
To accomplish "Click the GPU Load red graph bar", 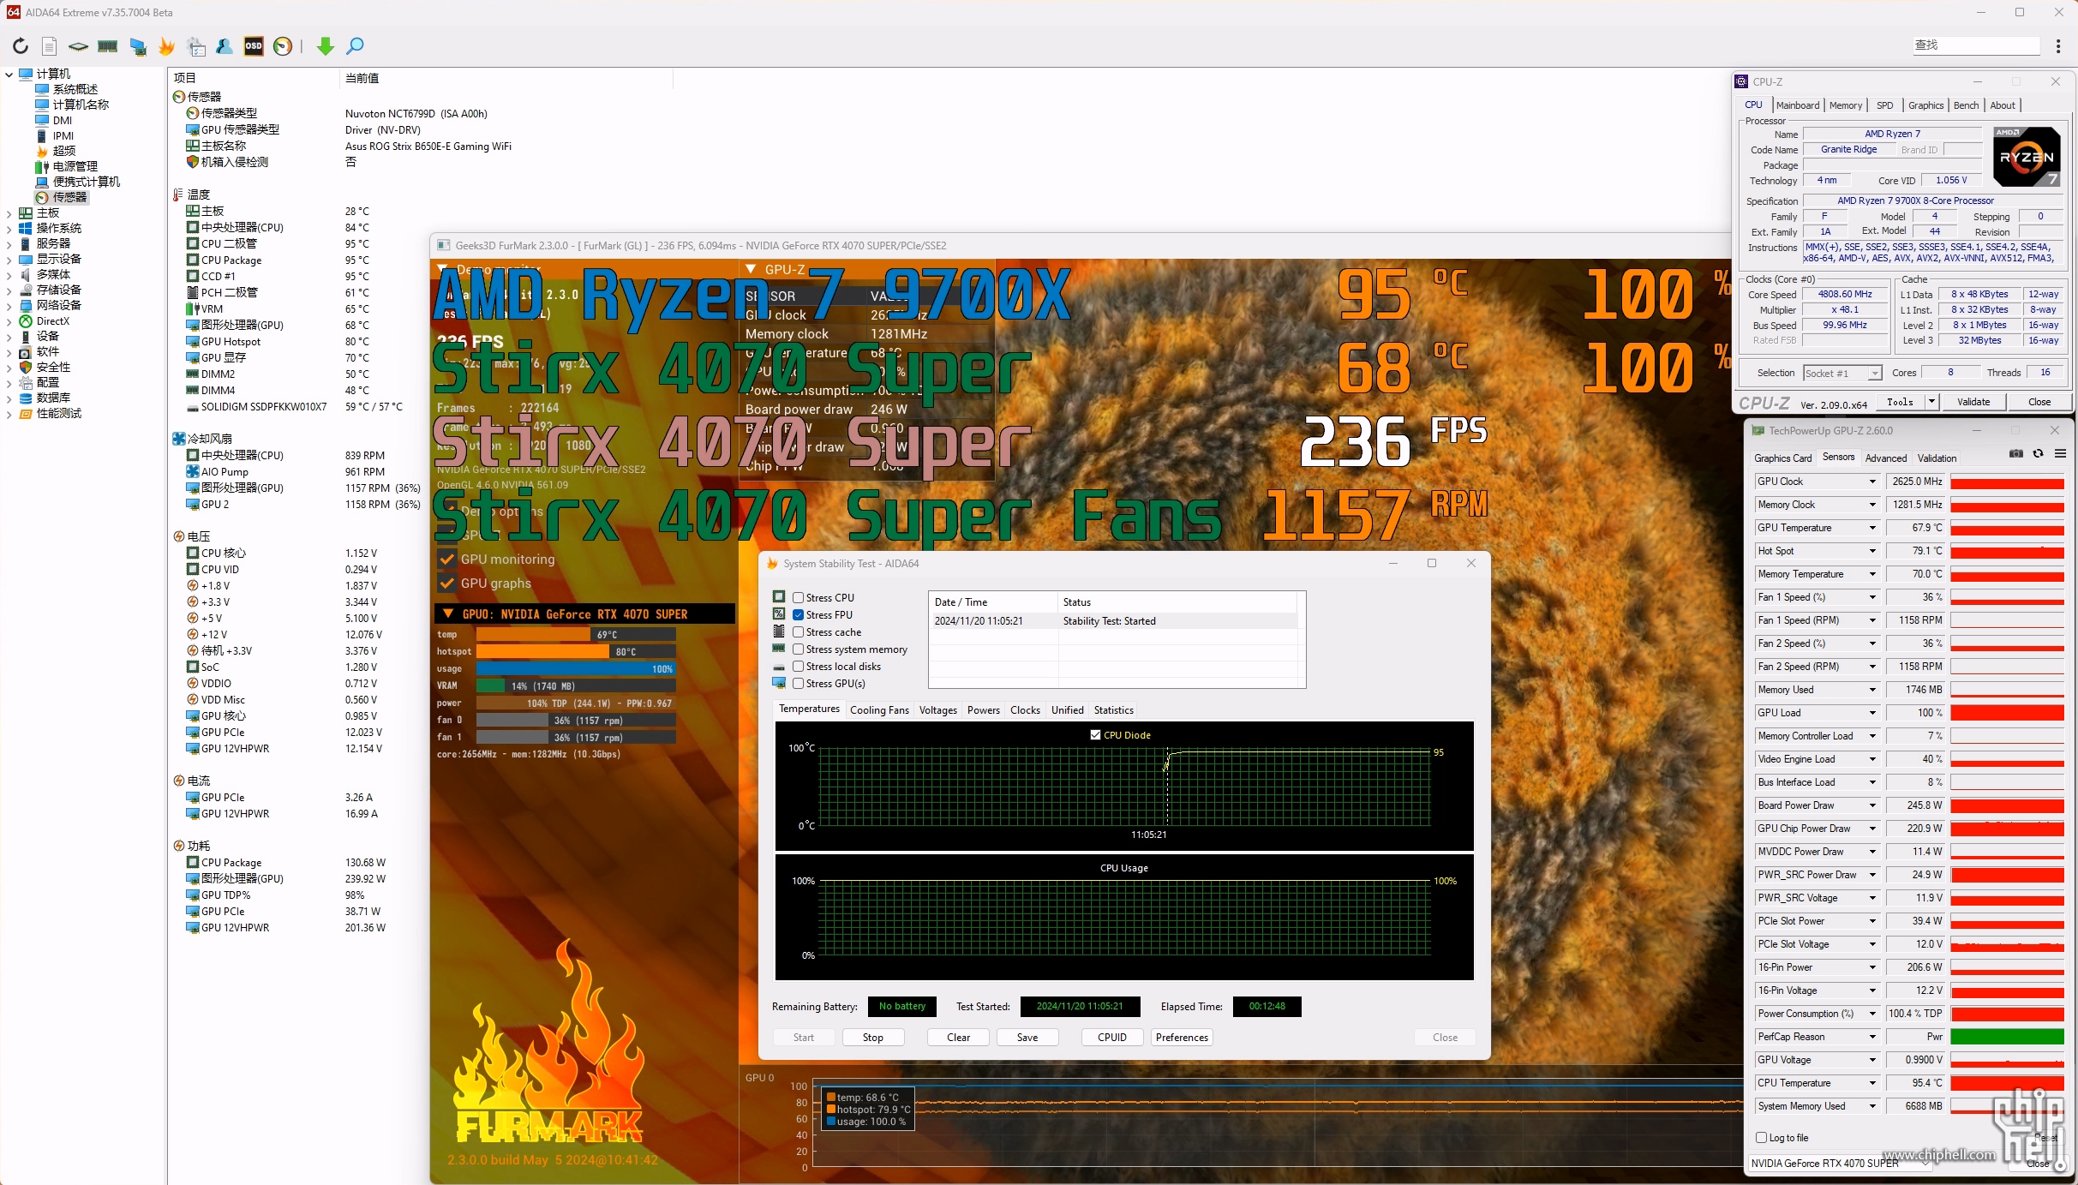I will coord(2007,713).
